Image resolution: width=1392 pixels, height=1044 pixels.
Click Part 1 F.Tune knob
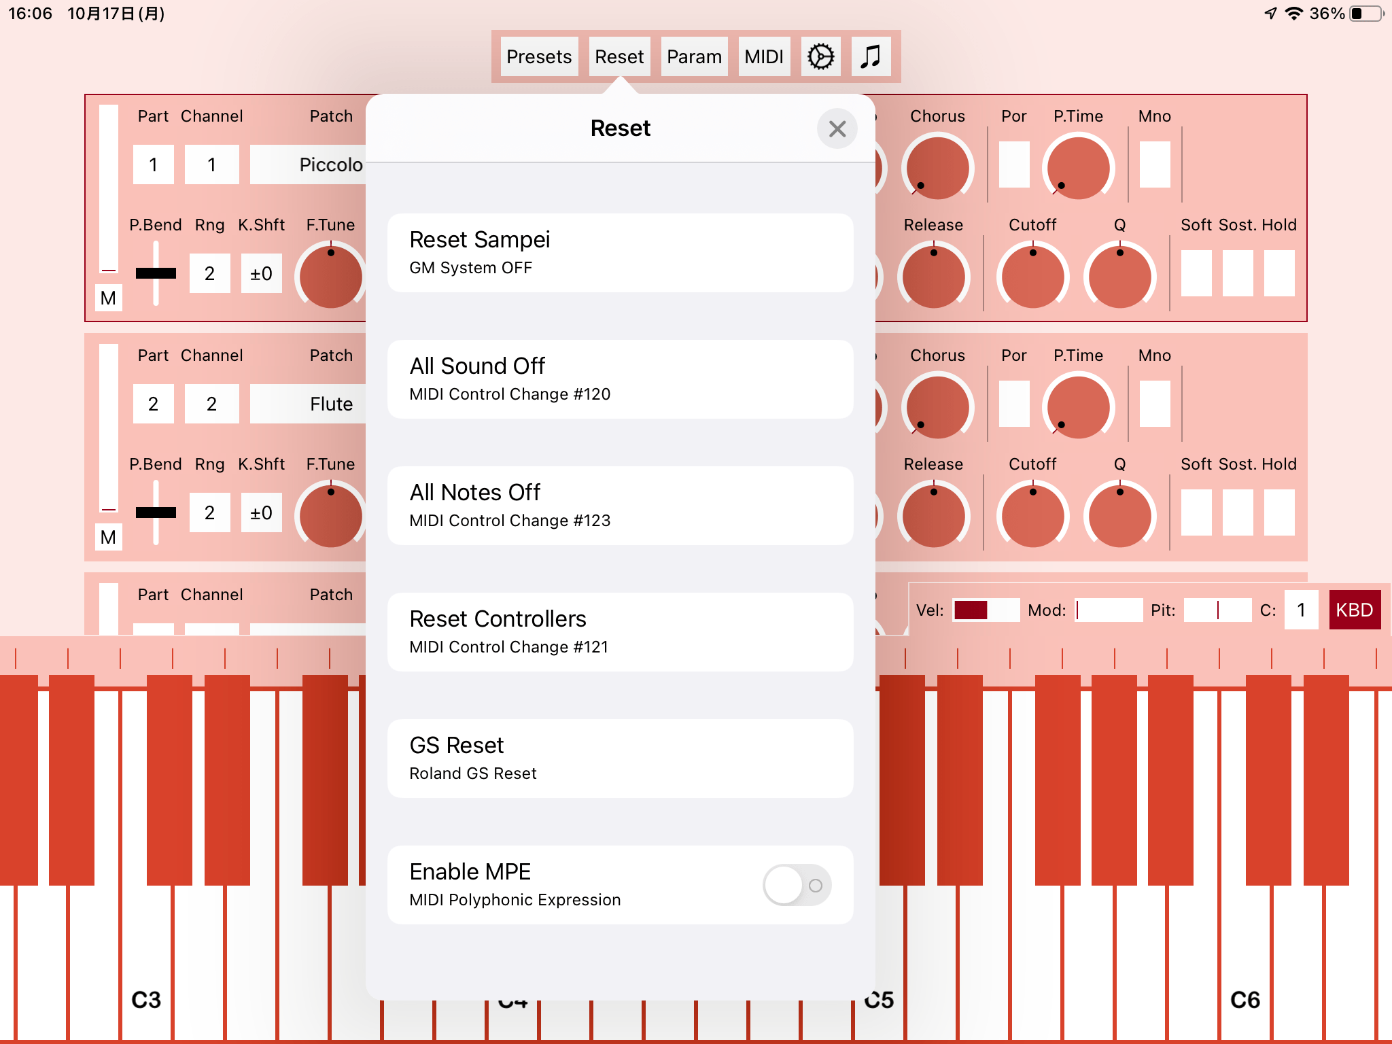(x=331, y=277)
